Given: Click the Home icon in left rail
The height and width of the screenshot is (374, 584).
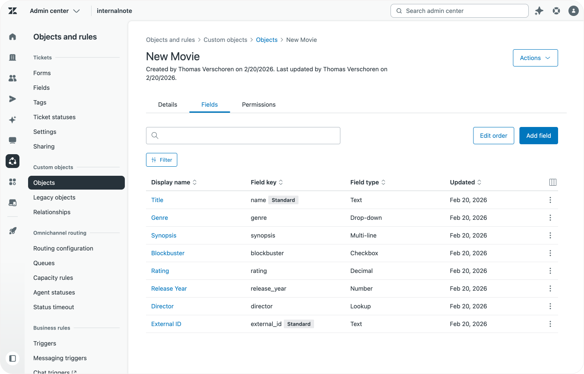Looking at the screenshot, I should (x=13, y=37).
